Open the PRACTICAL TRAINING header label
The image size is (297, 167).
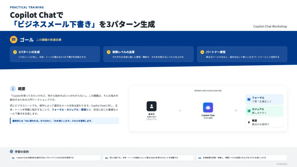pyautogui.click(x=27, y=7)
